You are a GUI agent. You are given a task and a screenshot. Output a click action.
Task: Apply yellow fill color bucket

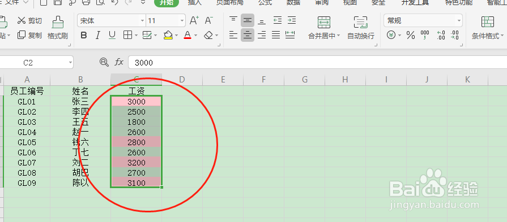[168, 35]
